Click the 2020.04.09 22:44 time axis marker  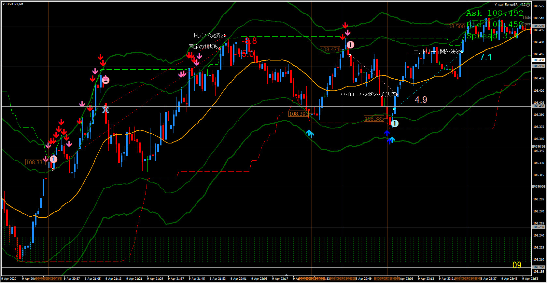click(343, 279)
